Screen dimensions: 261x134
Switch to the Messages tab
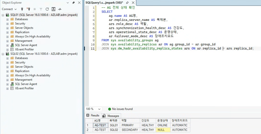point(111,116)
